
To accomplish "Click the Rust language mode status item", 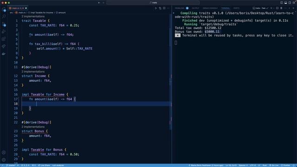I will pyautogui.click(x=265, y=165).
